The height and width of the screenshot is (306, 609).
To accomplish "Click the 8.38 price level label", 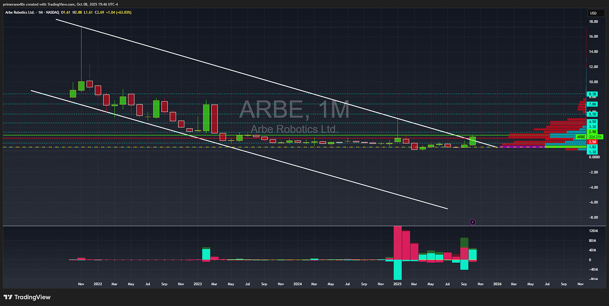I will 592,94.
